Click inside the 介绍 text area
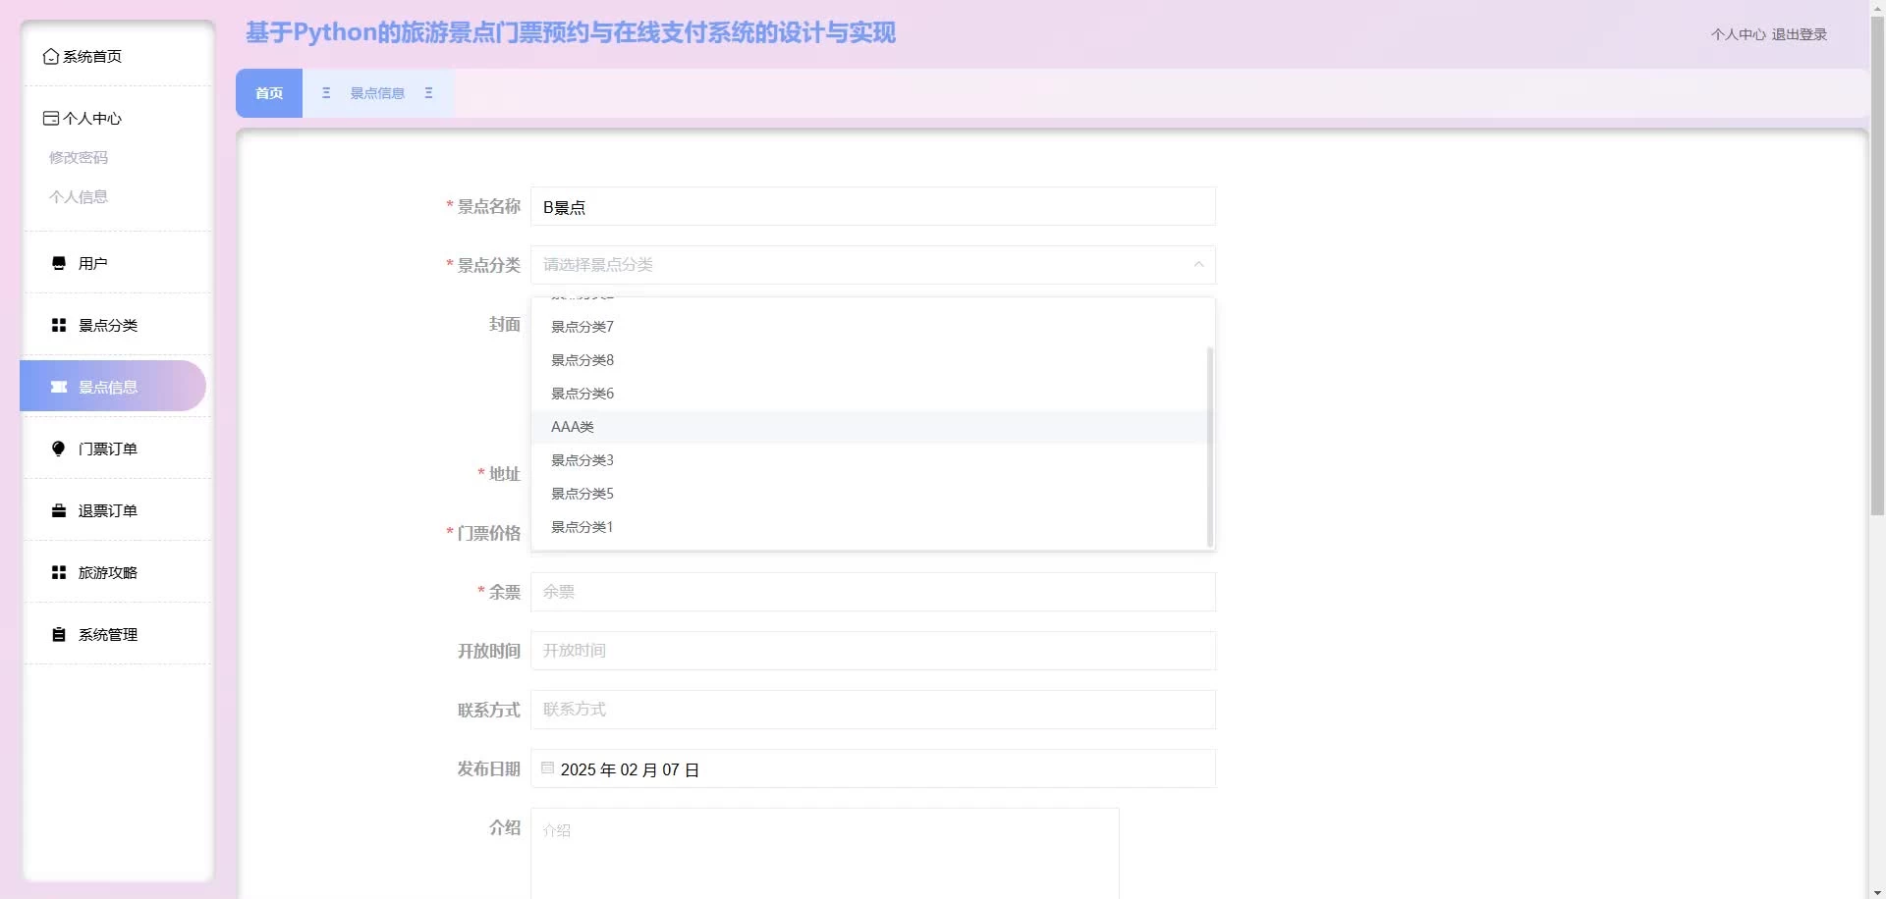This screenshot has width=1886, height=899. pos(825,853)
